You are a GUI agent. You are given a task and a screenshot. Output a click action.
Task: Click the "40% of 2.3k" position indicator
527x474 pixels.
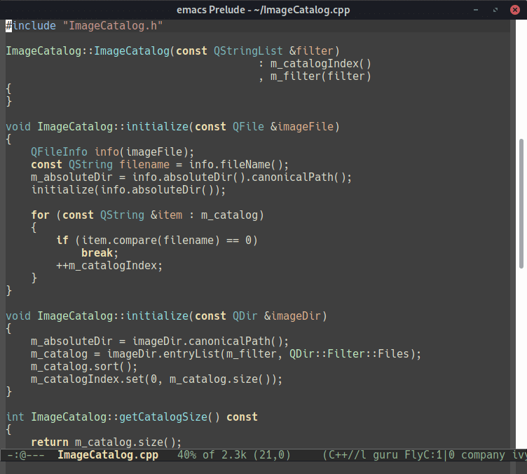[212, 455]
